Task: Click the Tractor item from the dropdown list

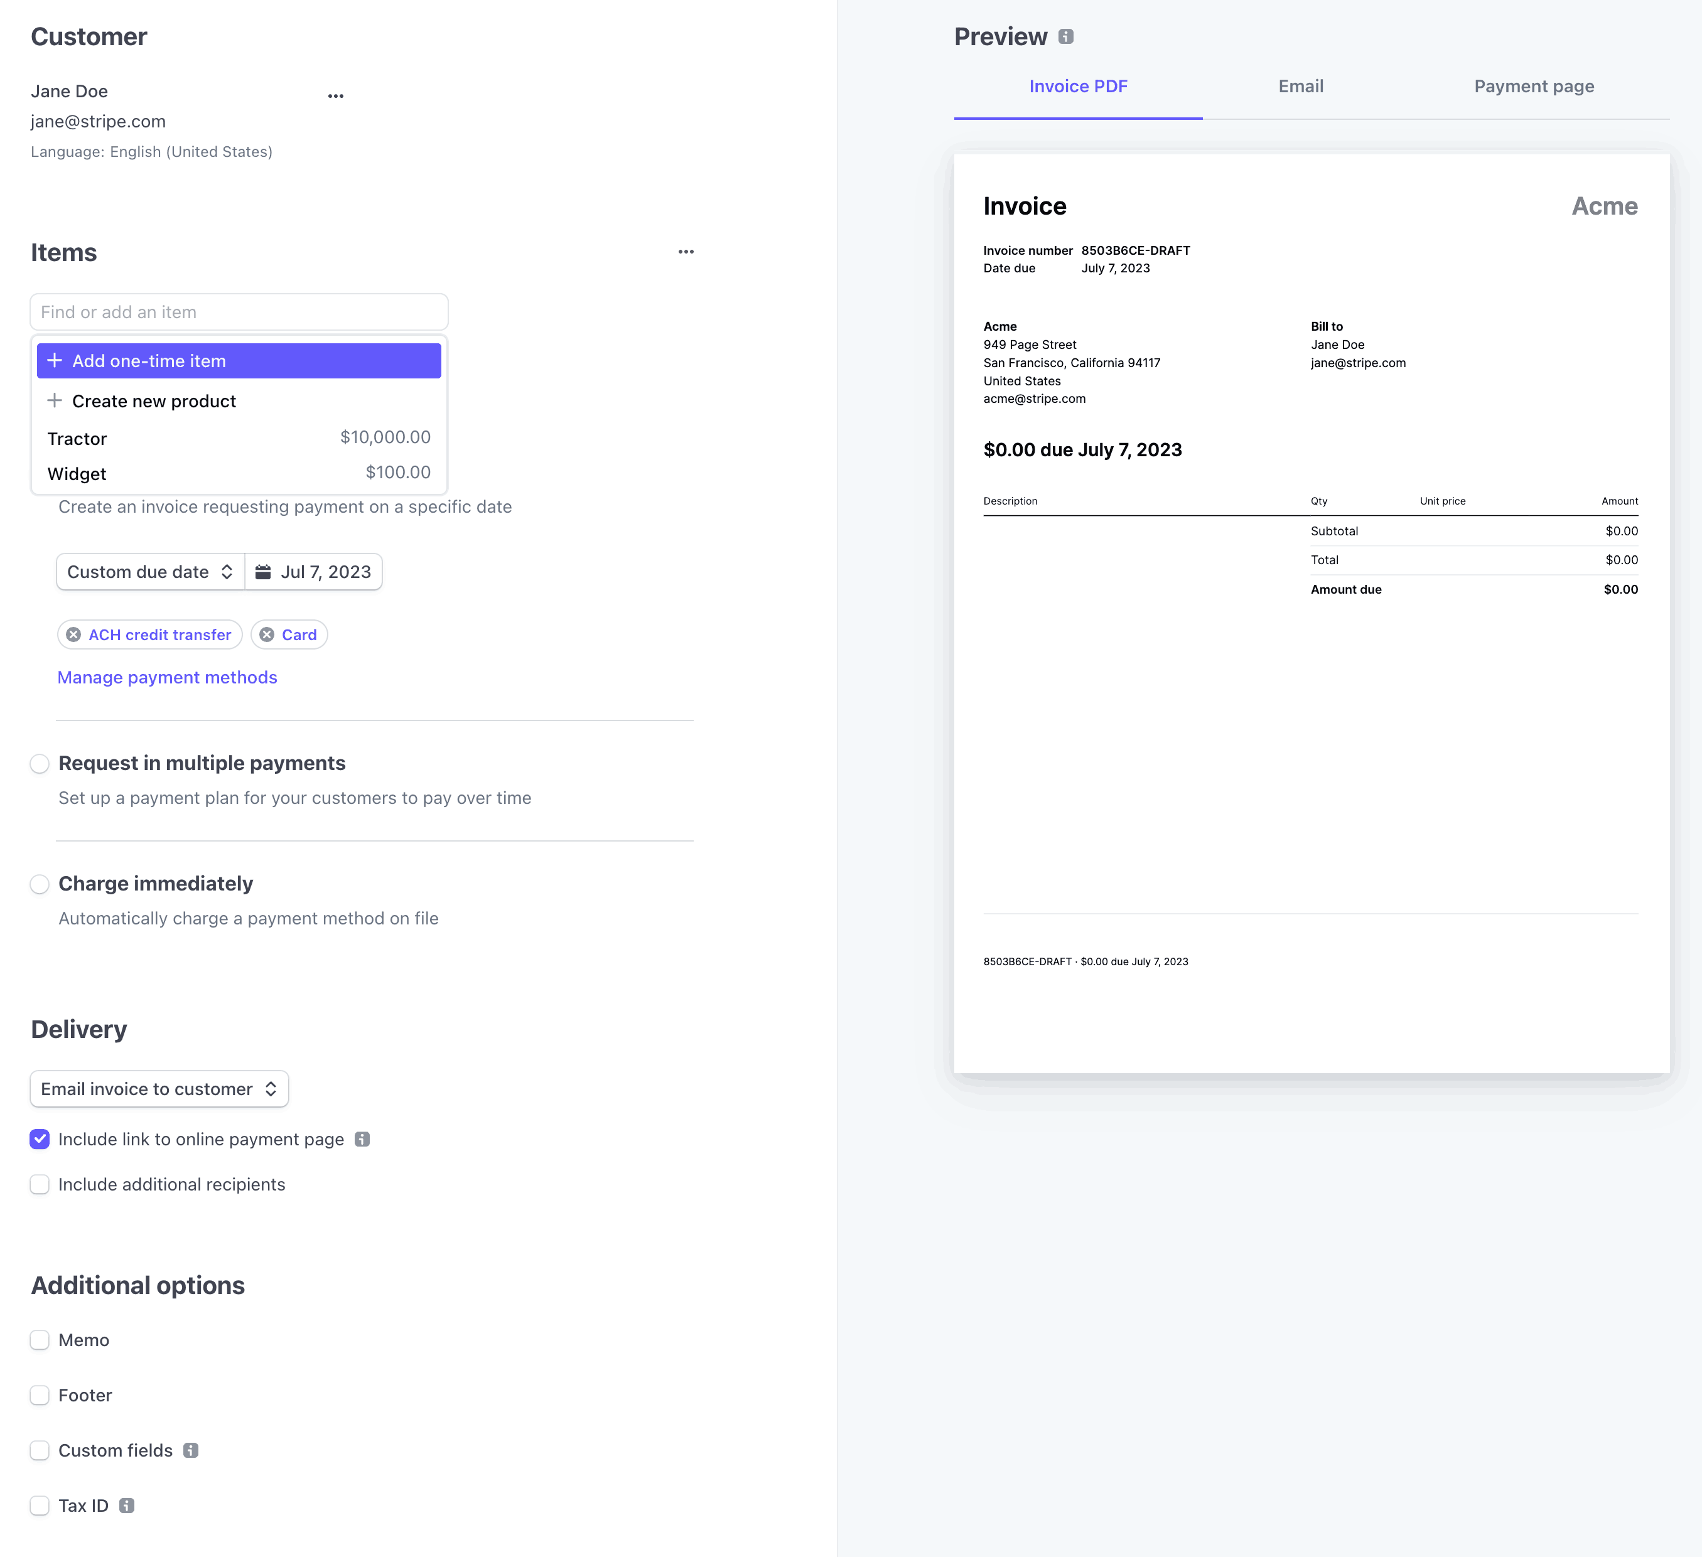Action: (237, 437)
